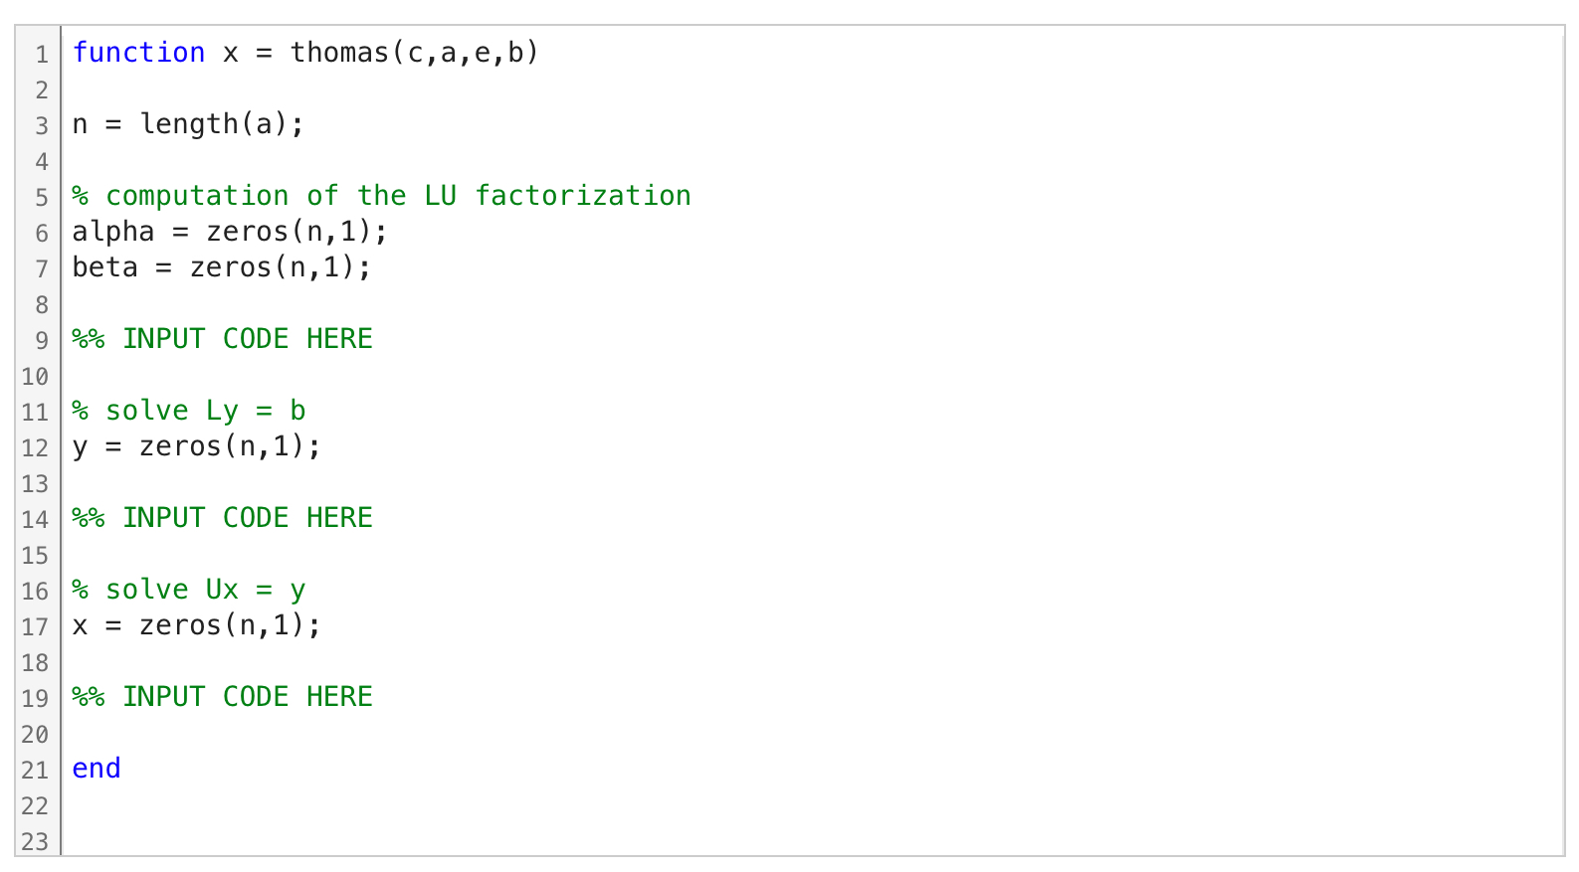Click the solve Ly = b comment

tap(189, 411)
